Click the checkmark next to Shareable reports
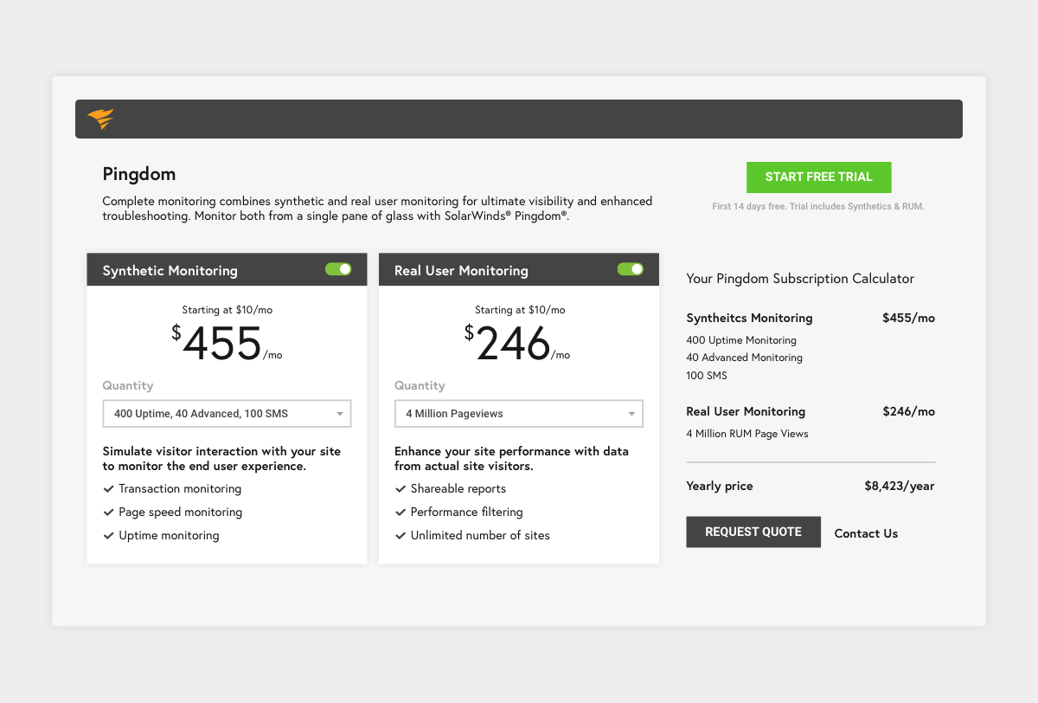1038x703 pixels. [400, 489]
